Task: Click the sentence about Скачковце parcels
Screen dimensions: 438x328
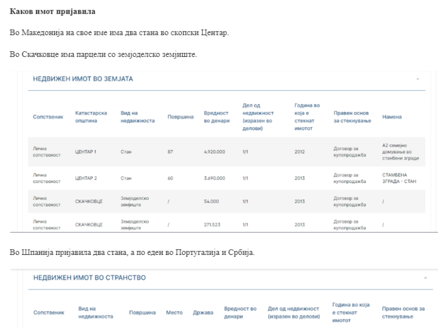Action: point(103,54)
